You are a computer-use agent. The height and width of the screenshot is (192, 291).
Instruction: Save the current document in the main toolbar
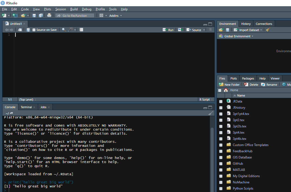[x=34, y=16]
